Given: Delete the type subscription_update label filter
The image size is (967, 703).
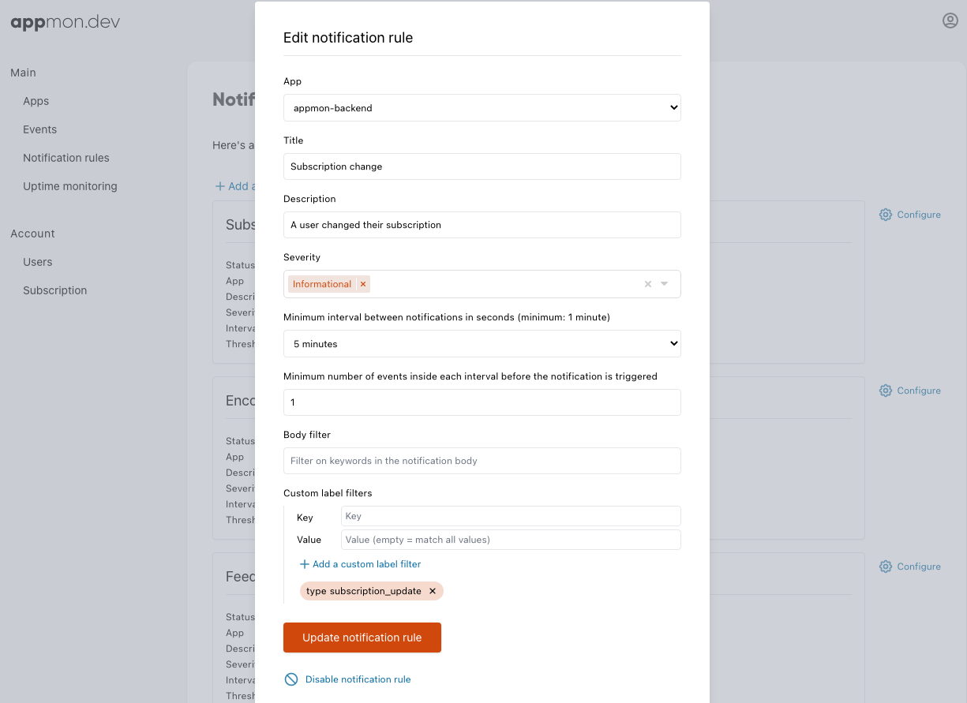Looking at the screenshot, I should point(433,591).
